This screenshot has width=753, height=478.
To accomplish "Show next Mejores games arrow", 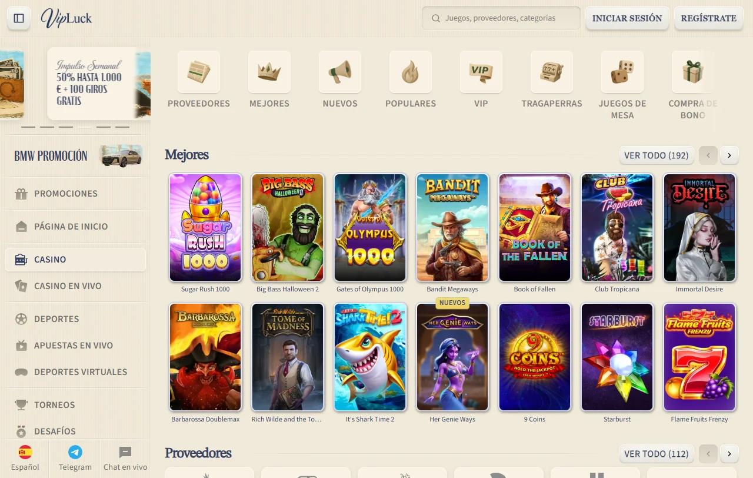I will pos(729,155).
